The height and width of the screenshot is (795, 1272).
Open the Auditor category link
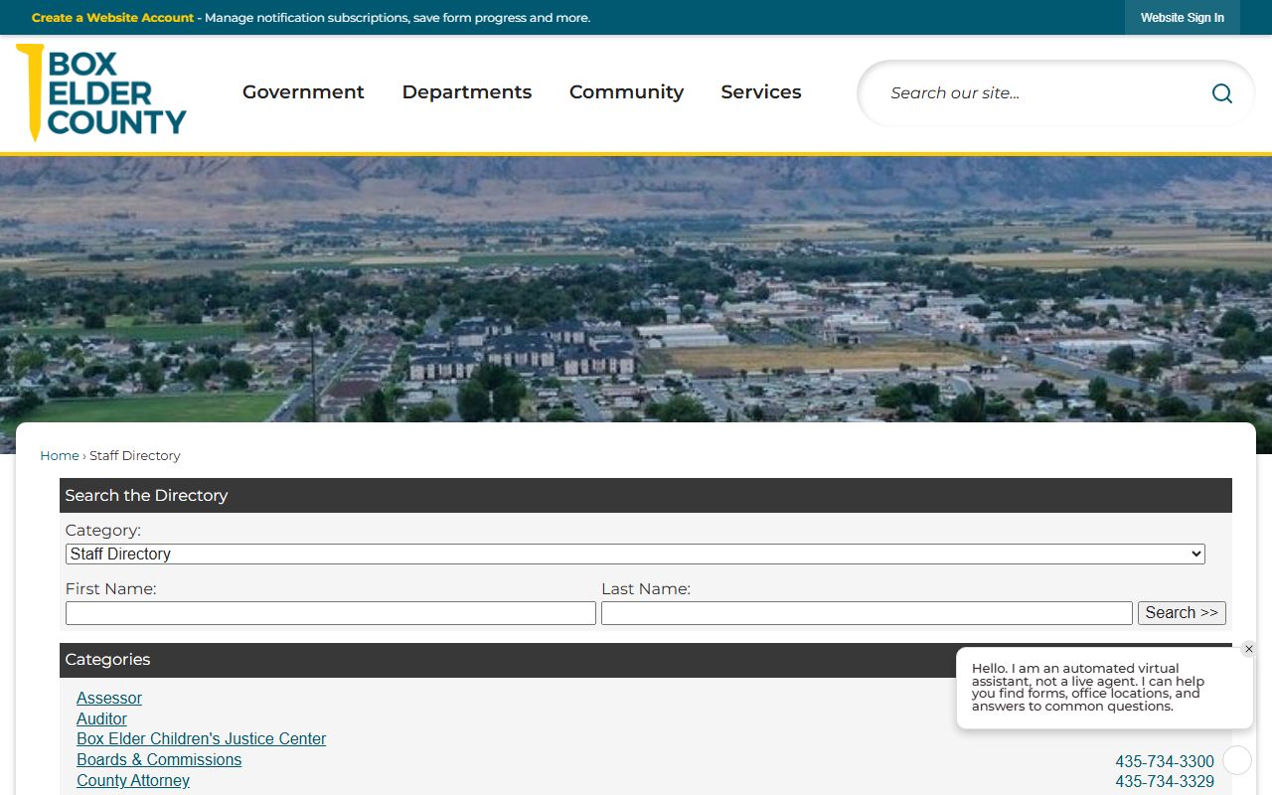coord(101,718)
